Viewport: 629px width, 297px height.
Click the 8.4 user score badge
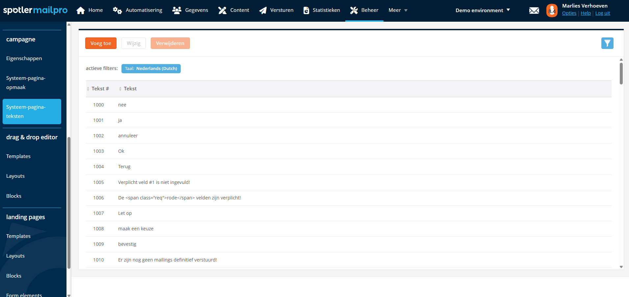(x=552, y=11)
